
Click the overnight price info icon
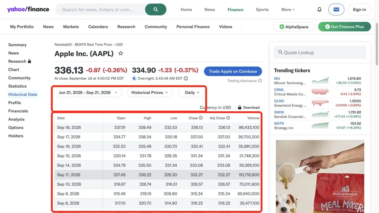click(186, 79)
